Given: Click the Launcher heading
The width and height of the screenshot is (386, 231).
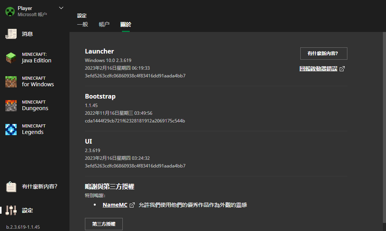Looking at the screenshot, I should (100, 51).
